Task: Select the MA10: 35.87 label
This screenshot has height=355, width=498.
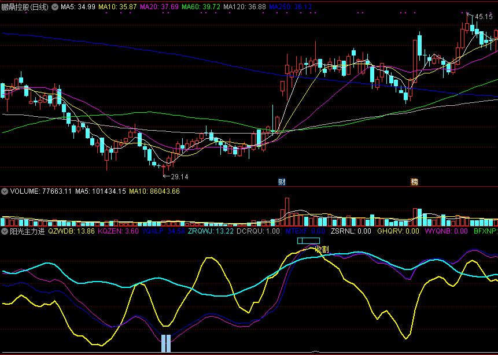Action: click(118, 7)
